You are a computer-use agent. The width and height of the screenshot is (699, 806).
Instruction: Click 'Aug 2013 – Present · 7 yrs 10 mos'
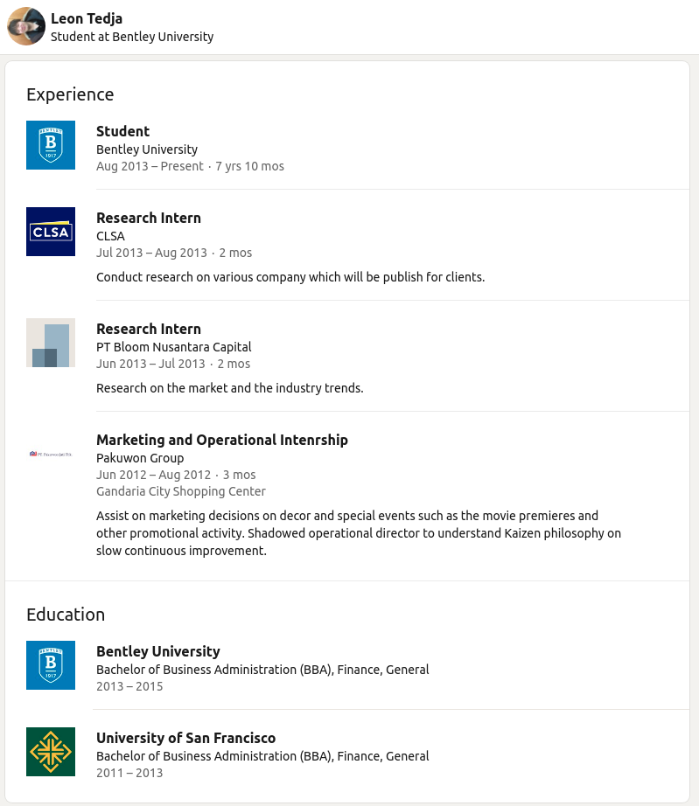(x=190, y=167)
